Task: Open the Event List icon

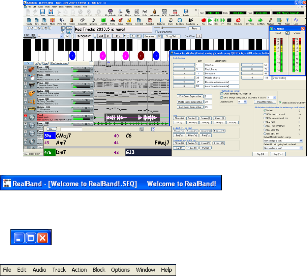Action: (x=139, y=21)
